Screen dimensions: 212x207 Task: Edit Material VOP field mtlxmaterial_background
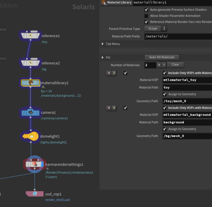point(187,115)
